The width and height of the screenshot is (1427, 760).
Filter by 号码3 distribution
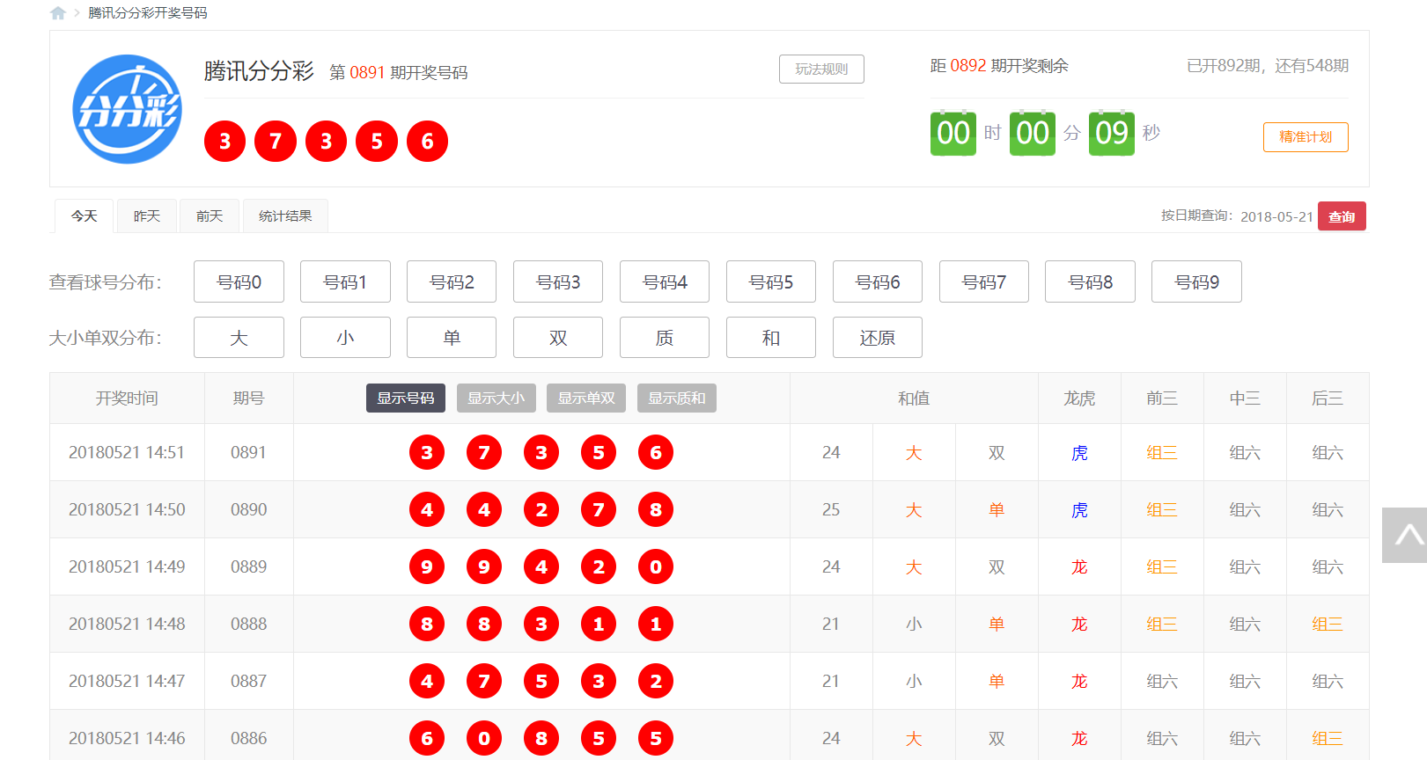[x=558, y=281]
